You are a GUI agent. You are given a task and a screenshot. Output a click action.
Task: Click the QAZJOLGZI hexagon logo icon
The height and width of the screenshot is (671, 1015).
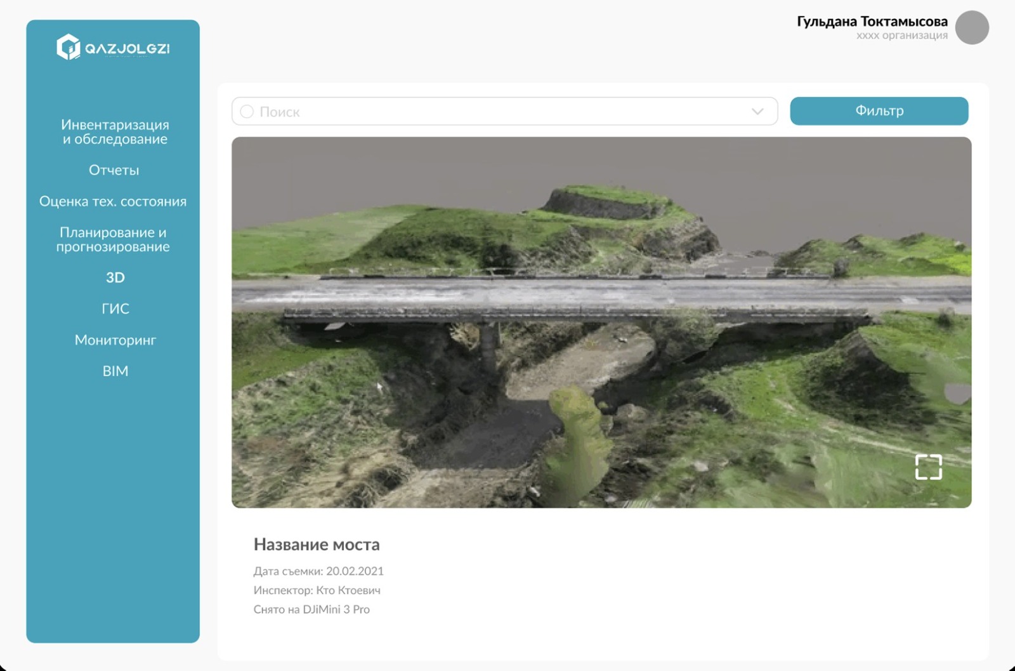(69, 47)
